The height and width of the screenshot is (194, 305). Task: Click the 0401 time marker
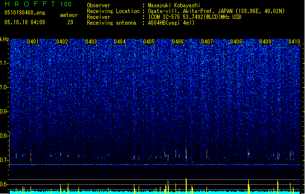(x=32, y=42)
